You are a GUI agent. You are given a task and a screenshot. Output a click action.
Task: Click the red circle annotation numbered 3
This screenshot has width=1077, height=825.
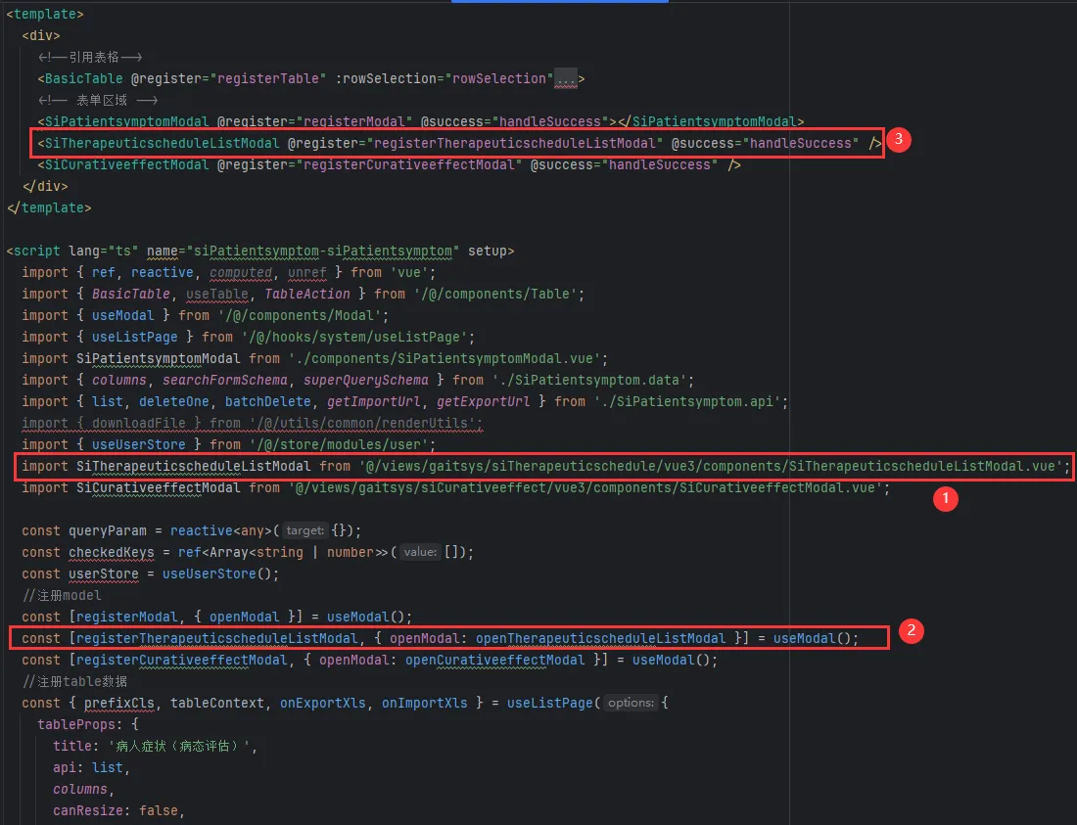pyautogui.click(x=901, y=140)
